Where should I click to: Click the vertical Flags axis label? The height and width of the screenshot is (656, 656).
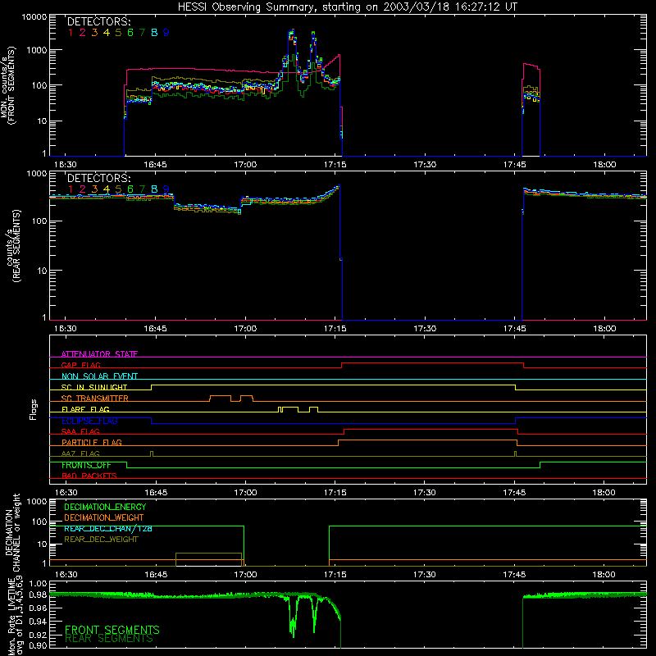(34, 410)
